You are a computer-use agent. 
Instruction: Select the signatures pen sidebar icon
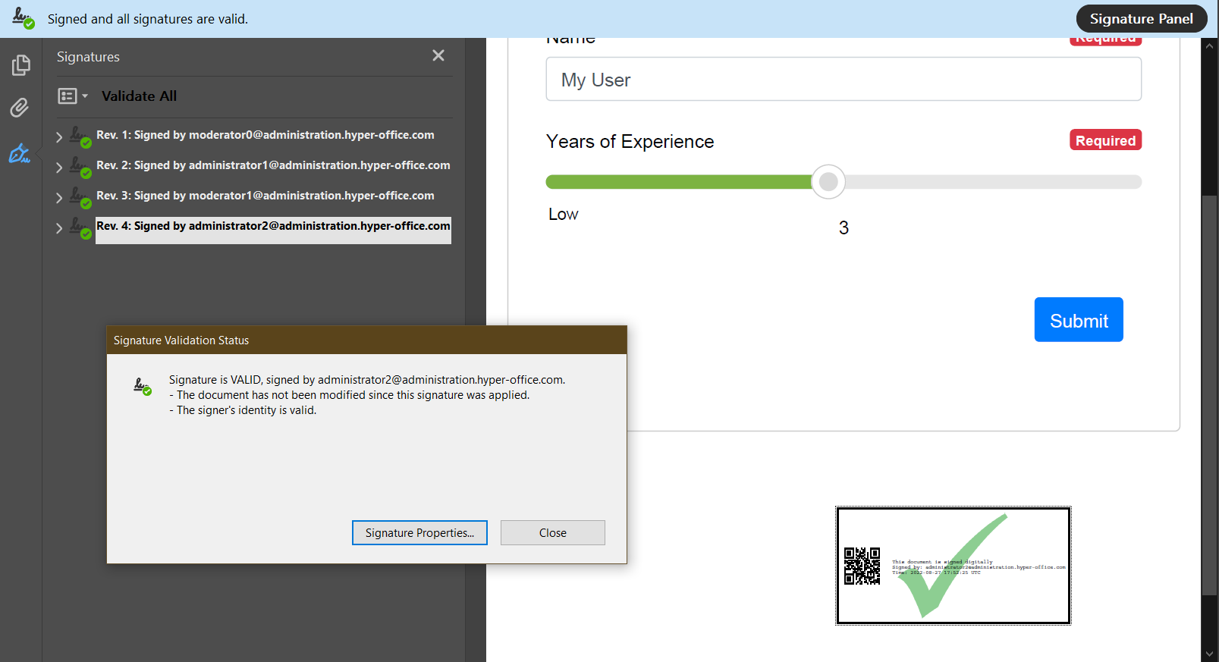tap(20, 153)
